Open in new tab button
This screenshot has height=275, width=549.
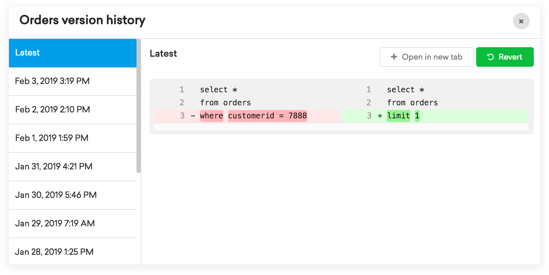point(427,57)
